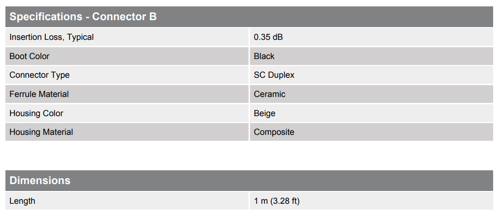
Task: Click the Beige housing color value
Action: [x=265, y=113]
